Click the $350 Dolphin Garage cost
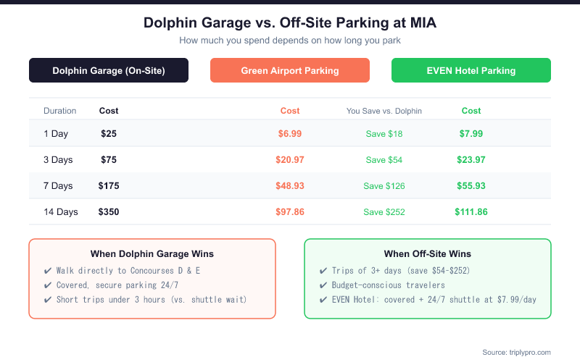The image size is (580, 362). point(109,212)
